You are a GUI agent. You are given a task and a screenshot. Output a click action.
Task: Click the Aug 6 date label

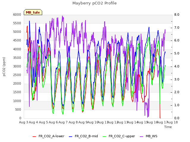53,122
